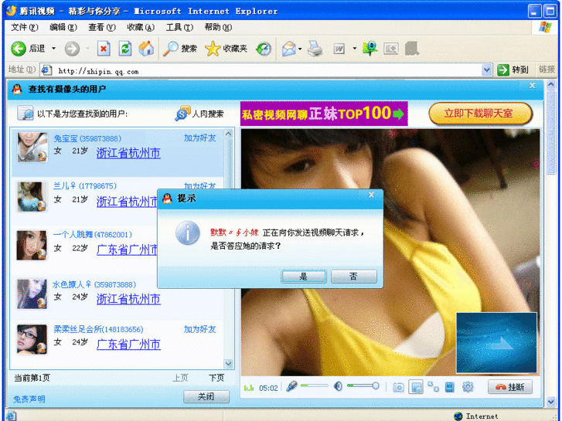The width and height of the screenshot is (562, 421).
Task: Open the 收藏(A) menu
Action: point(141,27)
